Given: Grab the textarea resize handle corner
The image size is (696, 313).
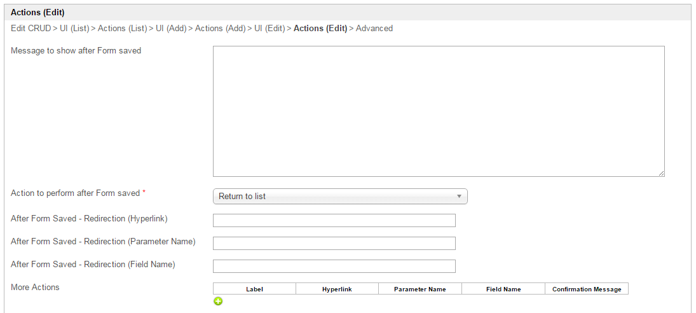Looking at the screenshot, I should point(661,173).
